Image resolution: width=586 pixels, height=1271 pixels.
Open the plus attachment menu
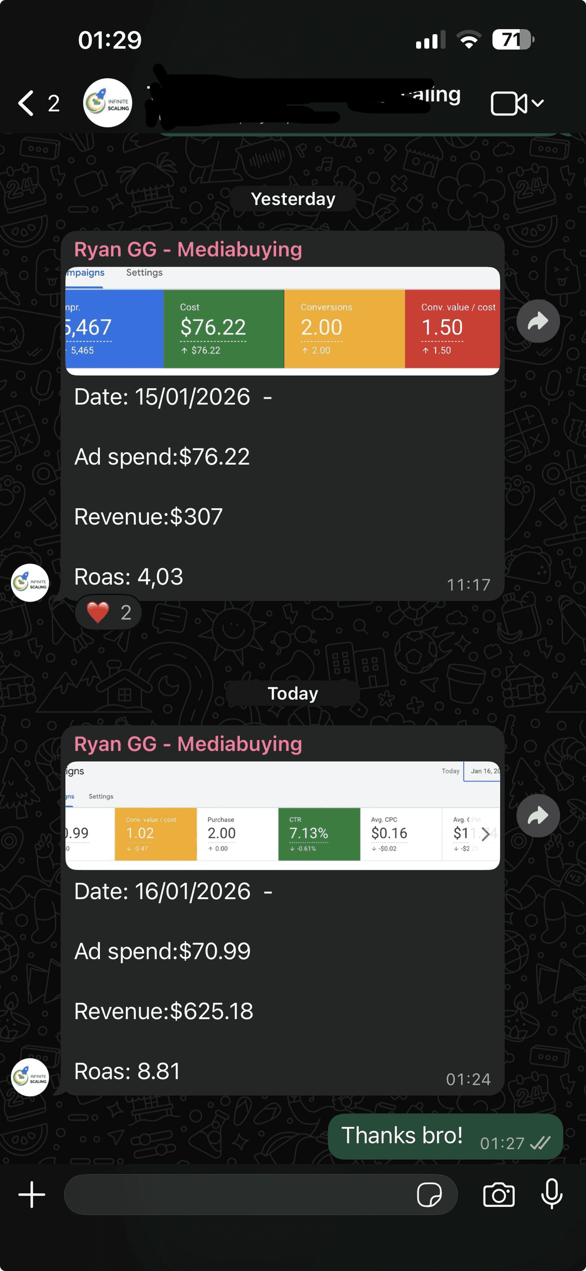pos(32,1195)
